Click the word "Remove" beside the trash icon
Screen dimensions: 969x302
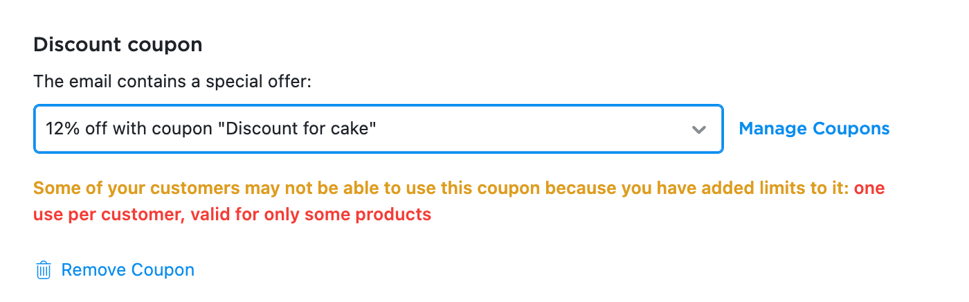(92, 270)
